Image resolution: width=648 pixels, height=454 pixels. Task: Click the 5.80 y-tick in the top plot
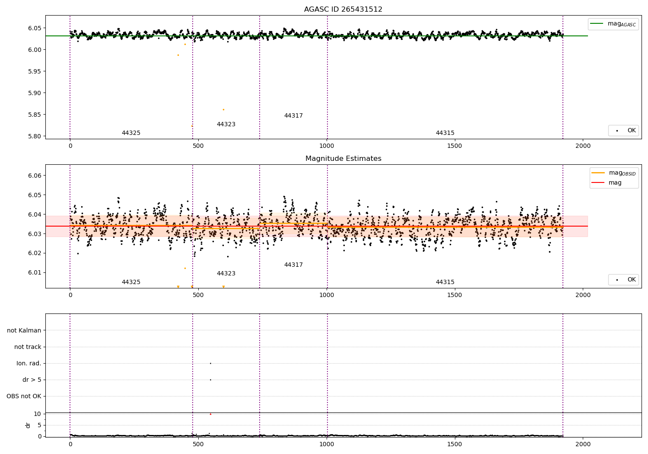click(35, 136)
